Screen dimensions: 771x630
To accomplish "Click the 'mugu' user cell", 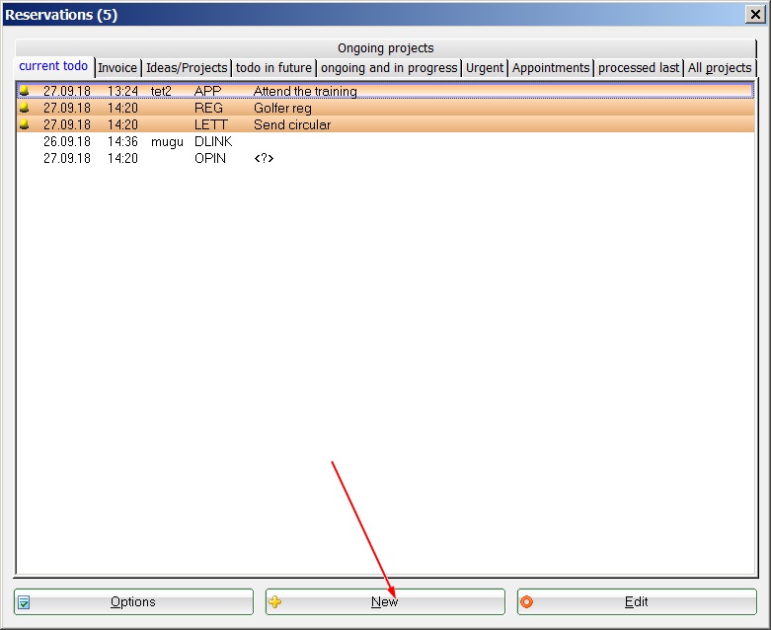I will click(x=167, y=141).
